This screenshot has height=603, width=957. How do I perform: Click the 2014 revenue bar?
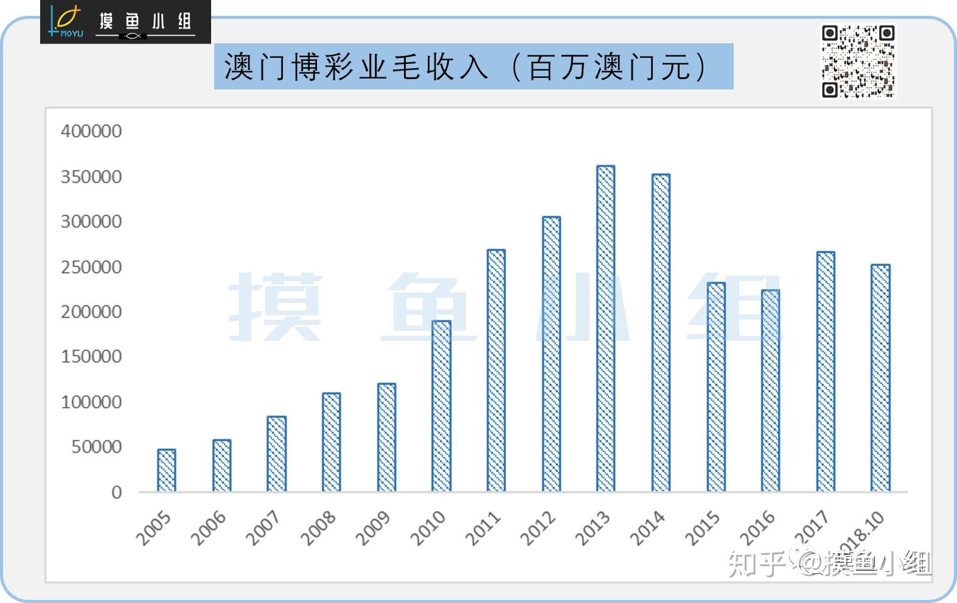[661, 333]
